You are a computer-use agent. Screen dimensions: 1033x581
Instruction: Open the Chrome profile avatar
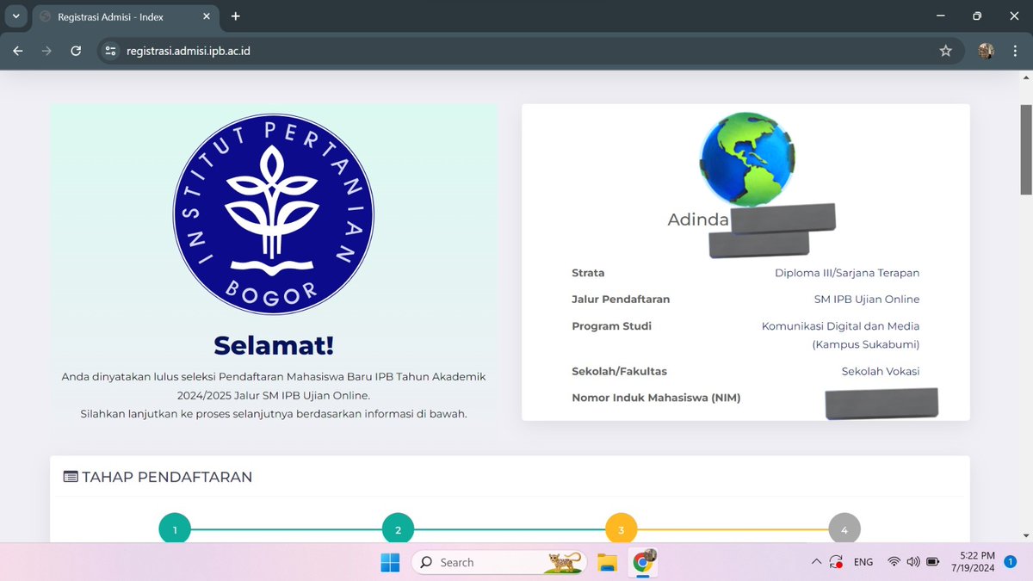[987, 51]
